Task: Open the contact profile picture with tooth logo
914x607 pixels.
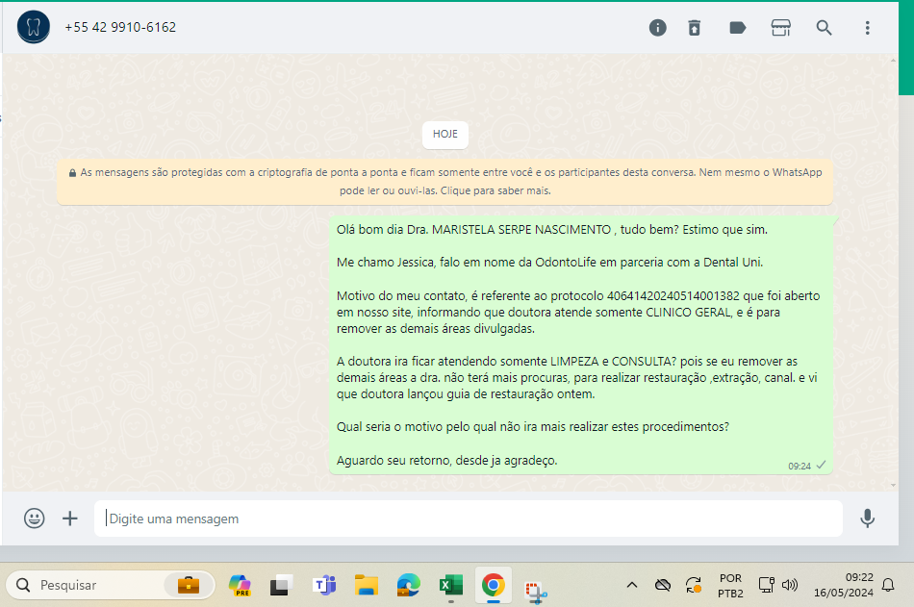Action: pyautogui.click(x=34, y=27)
